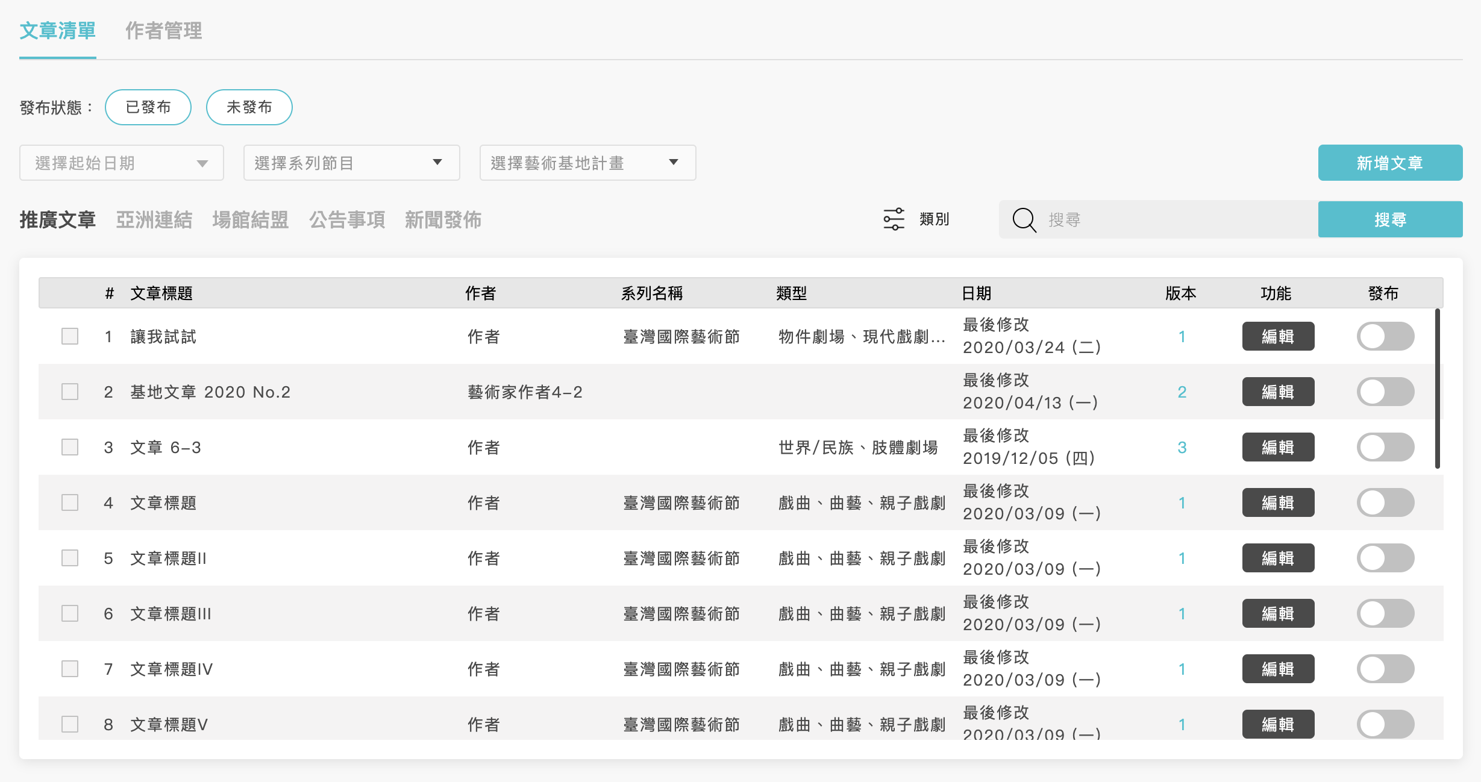
Task: Click the 新增文章 button
Action: coord(1389,163)
